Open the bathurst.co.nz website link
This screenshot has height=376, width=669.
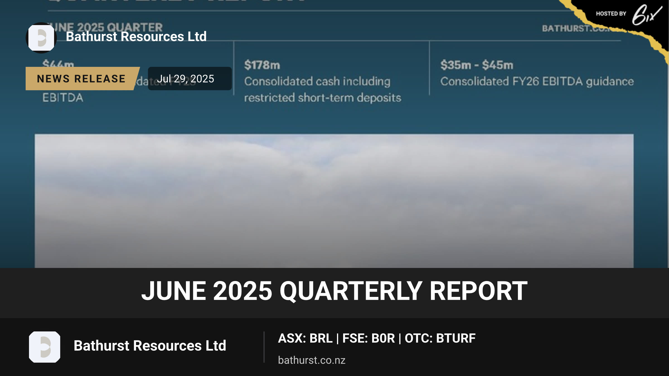(x=312, y=360)
